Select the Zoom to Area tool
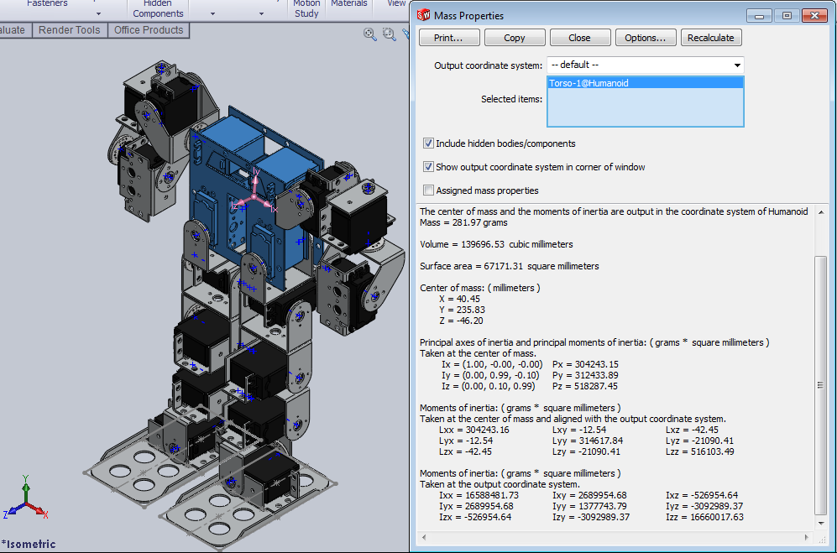The height and width of the screenshot is (553, 837). pyautogui.click(x=388, y=34)
